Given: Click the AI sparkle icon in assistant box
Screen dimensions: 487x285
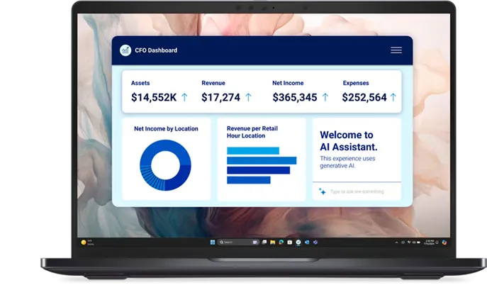Looking at the screenshot, I should click(x=323, y=191).
